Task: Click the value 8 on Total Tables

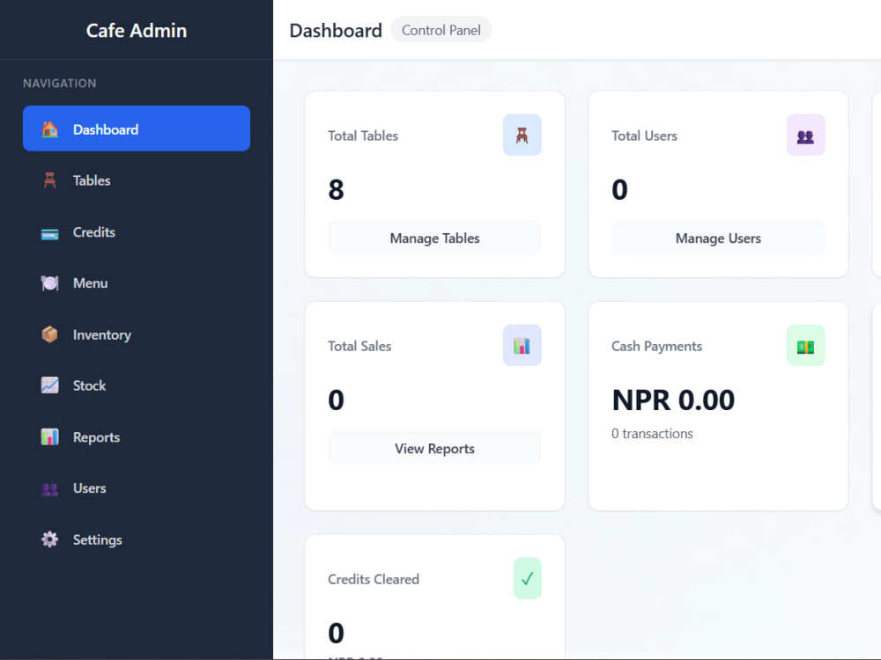Action: pyautogui.click(x=336, y=190)
